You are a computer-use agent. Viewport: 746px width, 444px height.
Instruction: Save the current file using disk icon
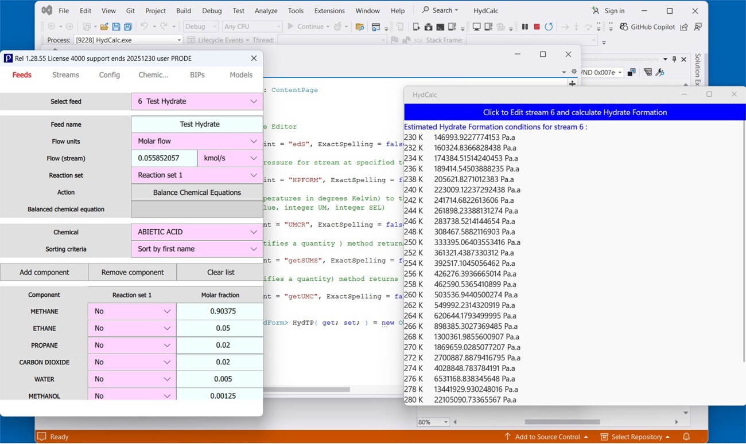pos(116,27)
